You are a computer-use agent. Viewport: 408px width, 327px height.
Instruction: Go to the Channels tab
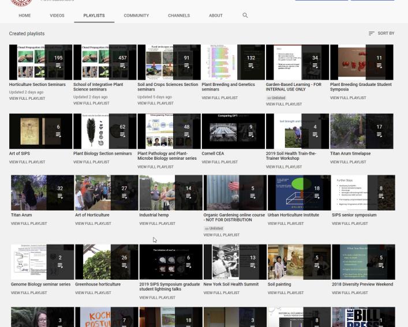coord(179,16)
